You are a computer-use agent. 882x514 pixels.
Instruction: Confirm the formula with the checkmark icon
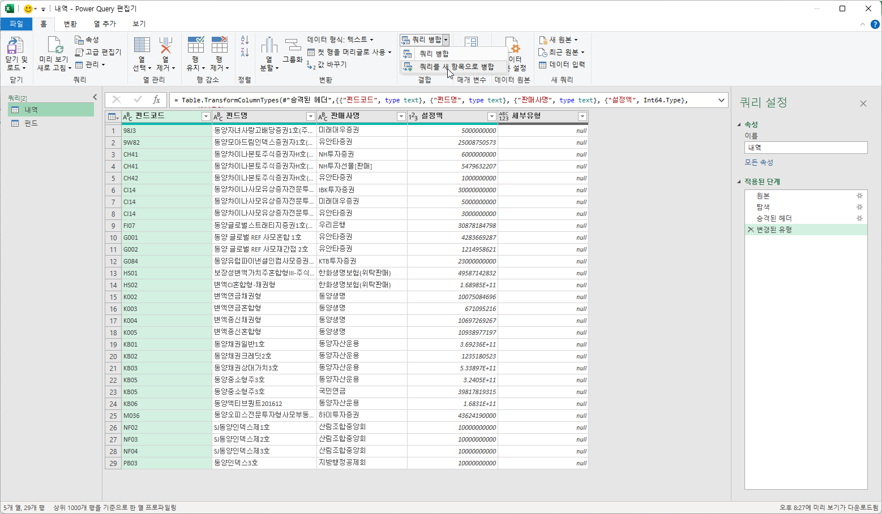pos(138,100)
